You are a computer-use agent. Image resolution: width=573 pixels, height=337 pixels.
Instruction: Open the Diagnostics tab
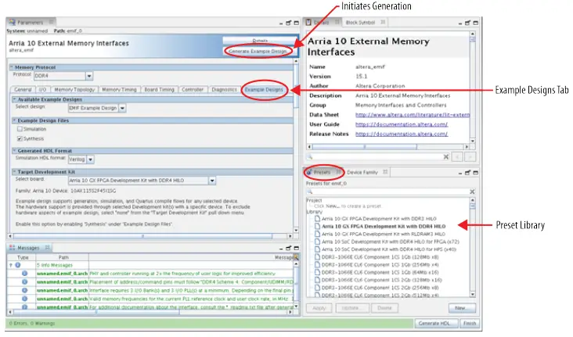pos(225,89)
